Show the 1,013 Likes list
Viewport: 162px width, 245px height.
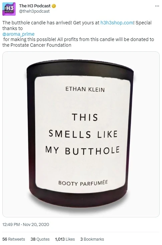click(x=65, y=239)
